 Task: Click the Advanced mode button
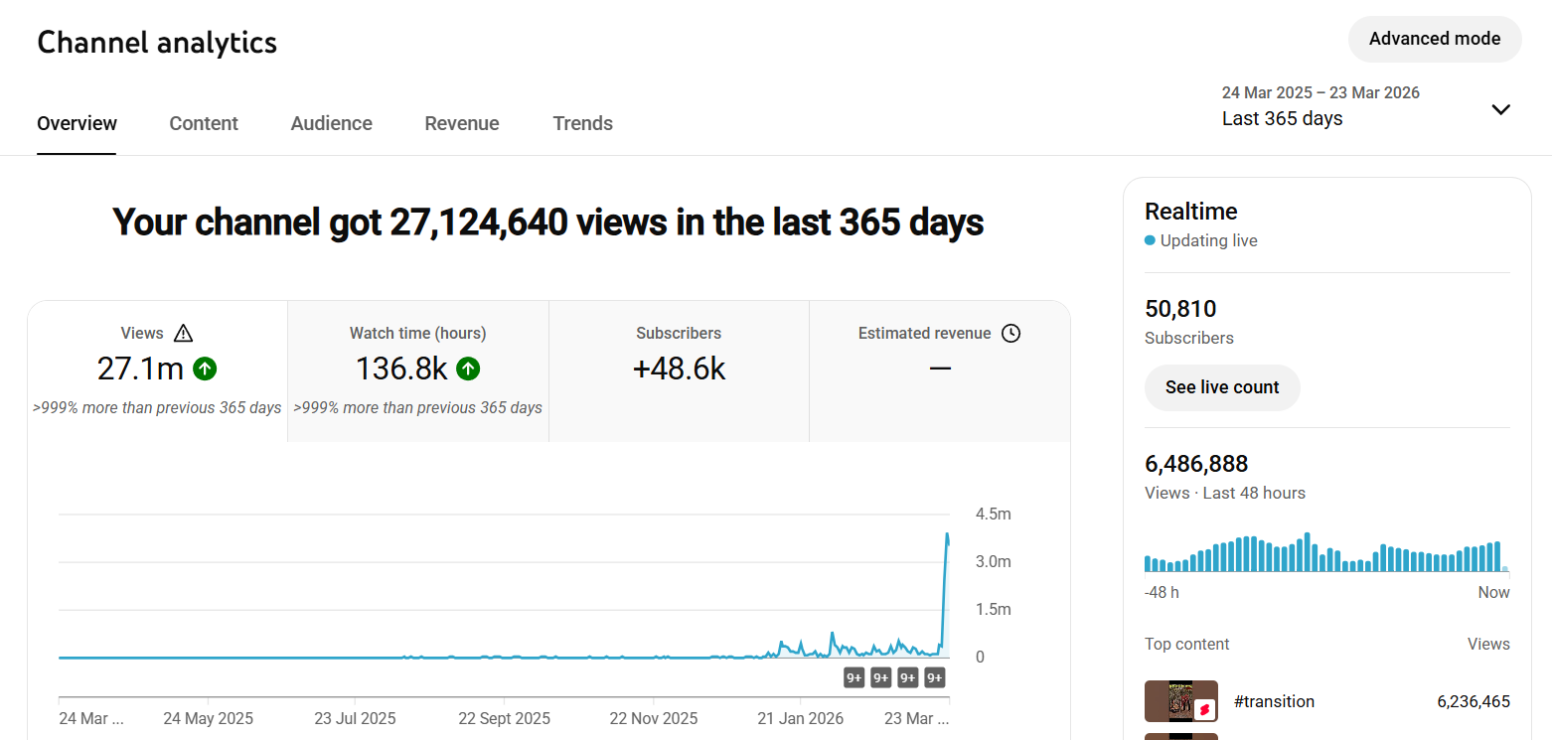(x=1434, y=39)
